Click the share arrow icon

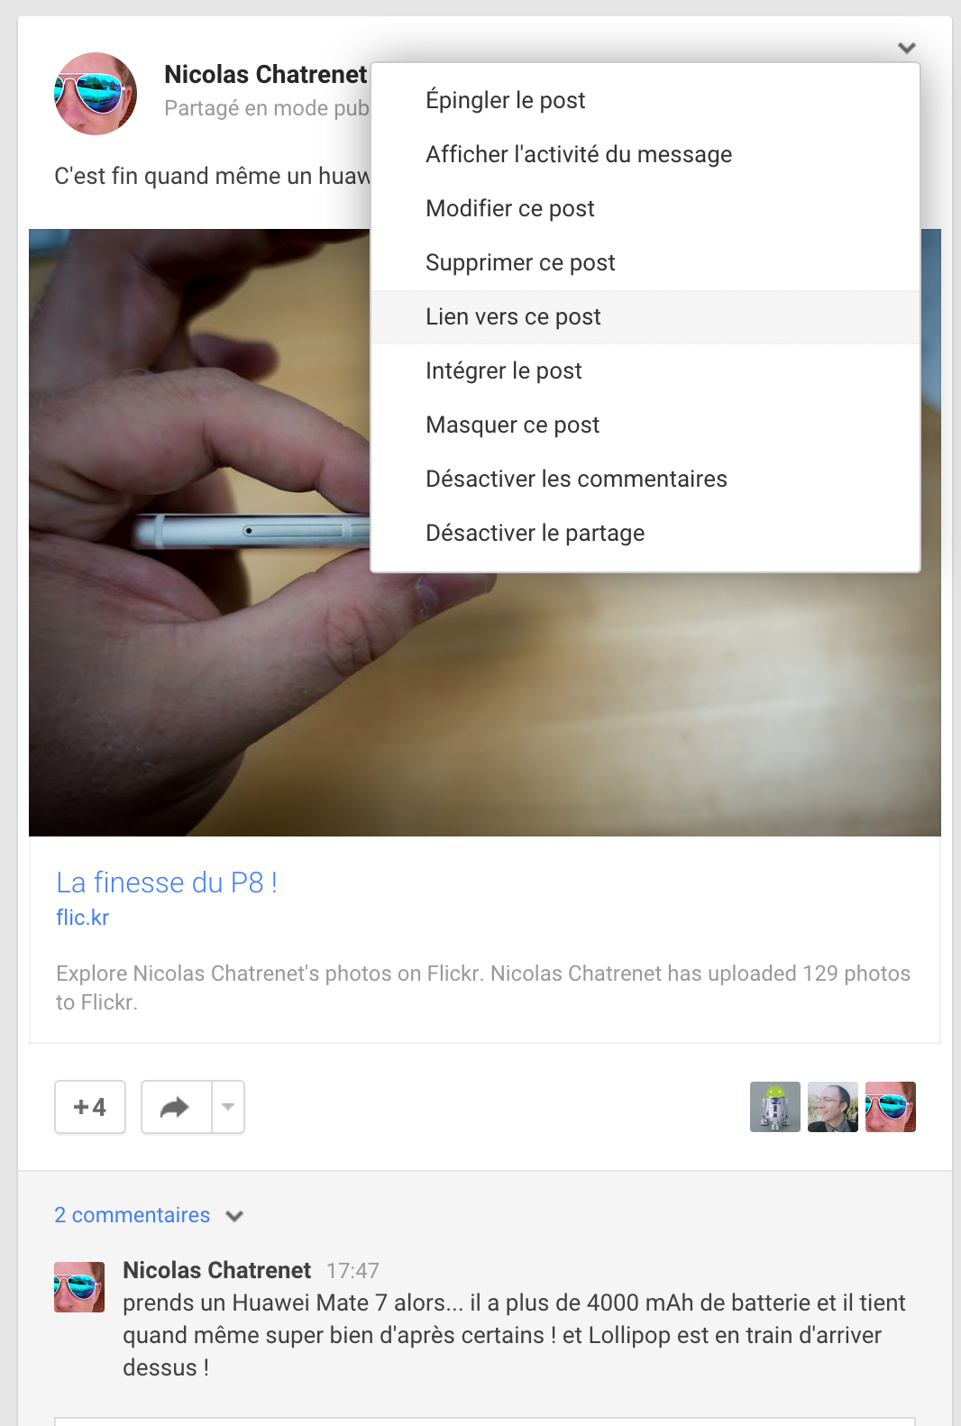coord(176,1107)
